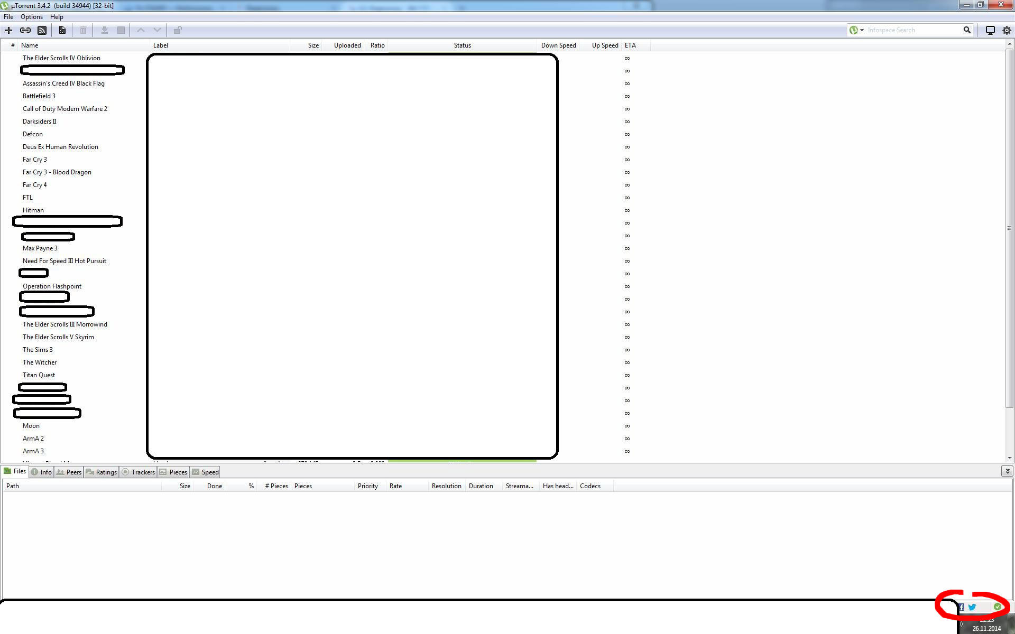1015x634 pixels.
Task: Click the Create New Torrent icon
Action: point(62,30)
